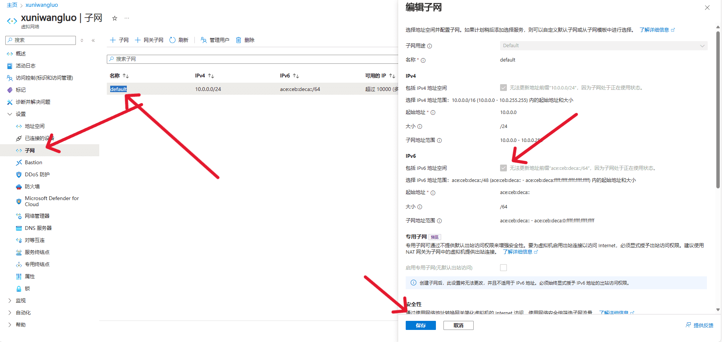Screen dimensions: 722x342
Task: Add a gateway subnet
Action: (x=149, y=40)
